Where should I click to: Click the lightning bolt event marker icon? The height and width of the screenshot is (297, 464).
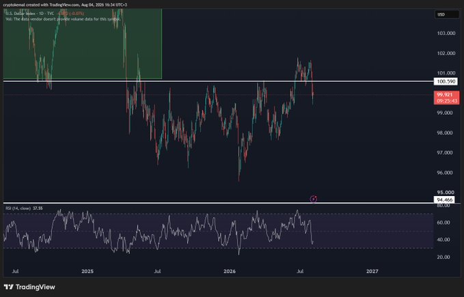pyautogui.click(x=314, y=199)
